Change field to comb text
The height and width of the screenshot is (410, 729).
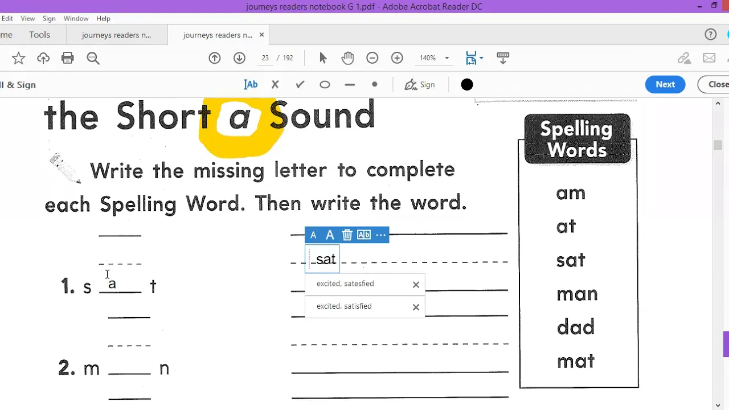click(x=364, y=235)
